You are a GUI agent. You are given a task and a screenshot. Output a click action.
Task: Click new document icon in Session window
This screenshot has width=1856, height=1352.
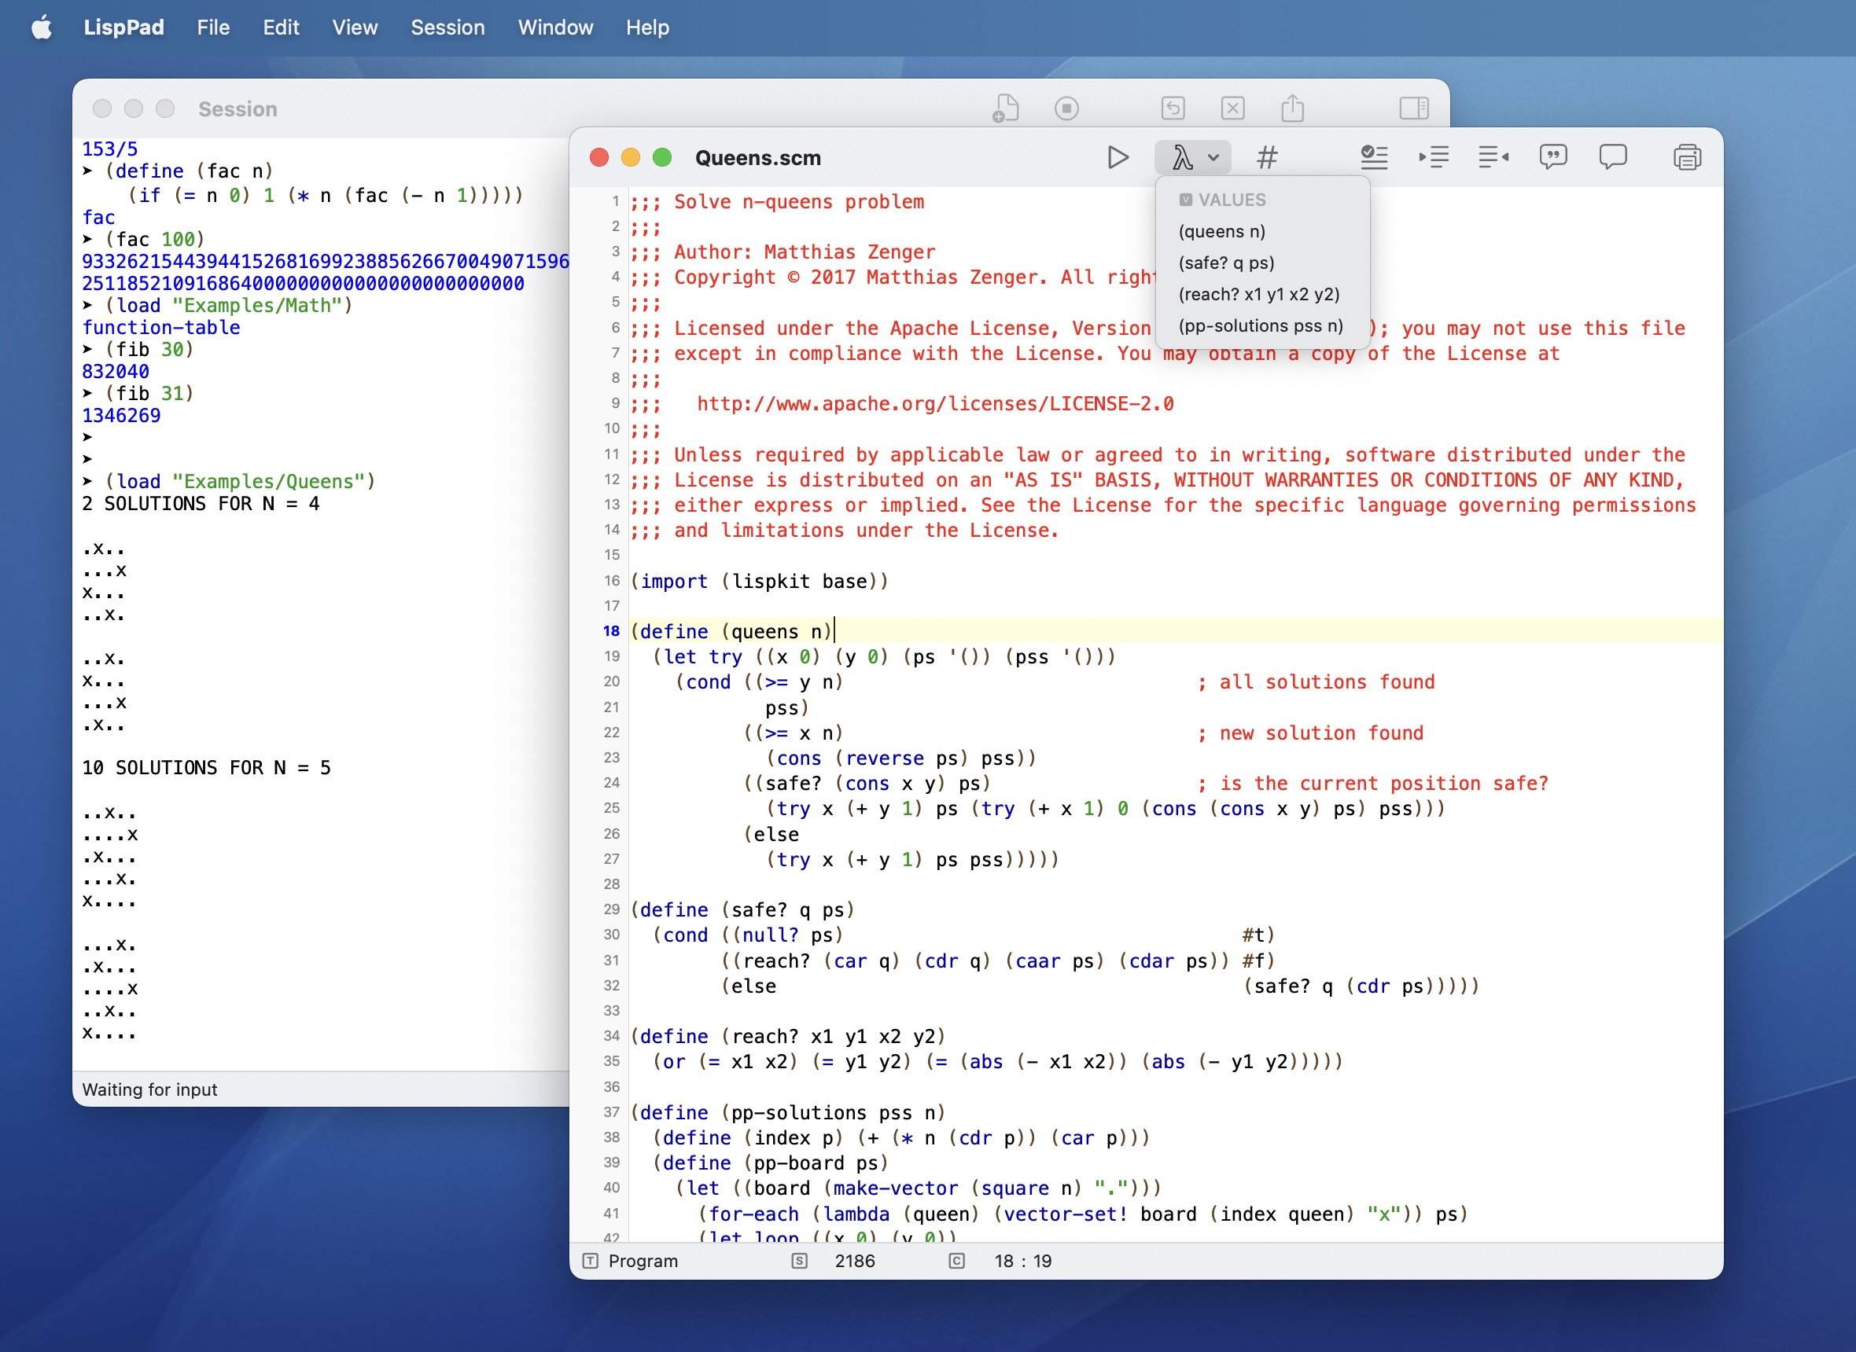[x=1005, y=108]
